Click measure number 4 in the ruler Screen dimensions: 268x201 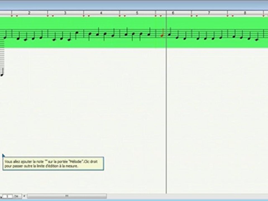[x=101, y=13]
